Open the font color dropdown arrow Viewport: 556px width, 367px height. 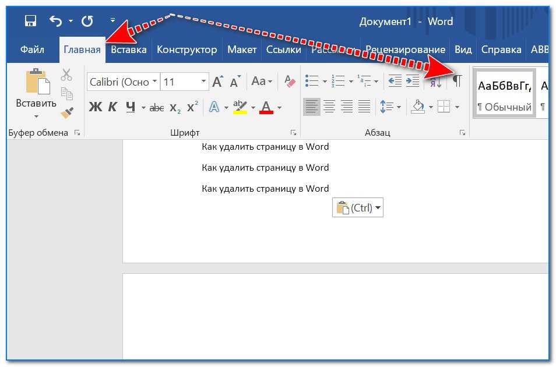(x=279, y=107)
